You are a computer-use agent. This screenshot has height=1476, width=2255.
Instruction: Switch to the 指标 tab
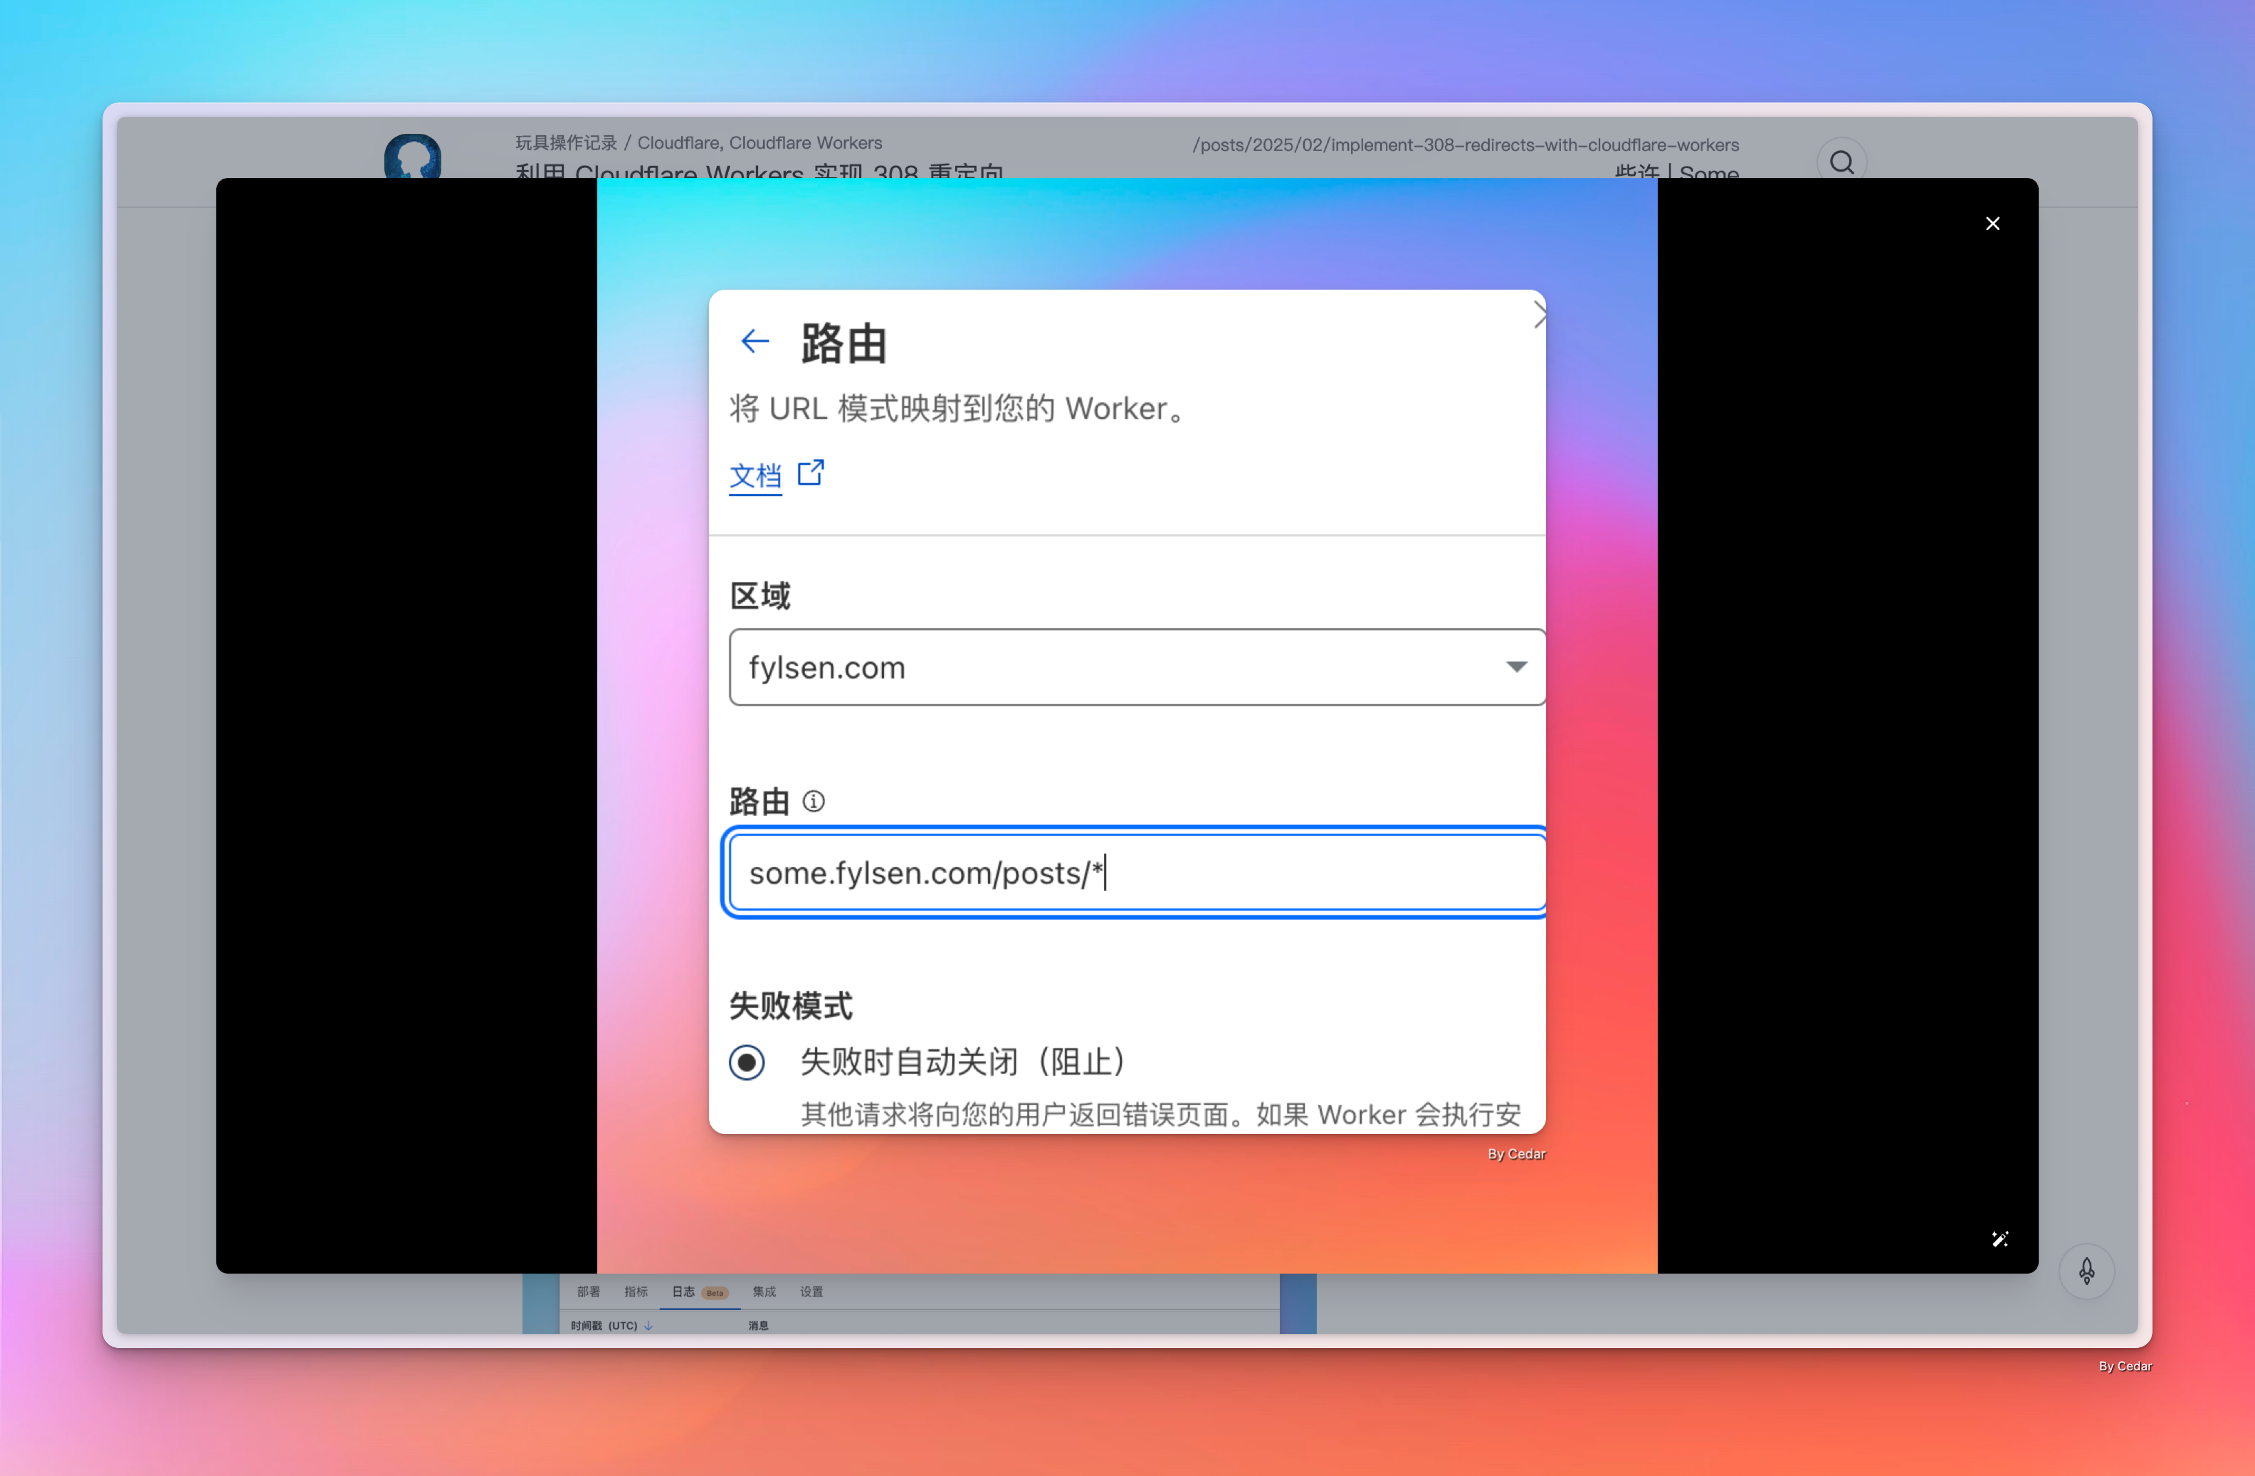point(636,1291)
